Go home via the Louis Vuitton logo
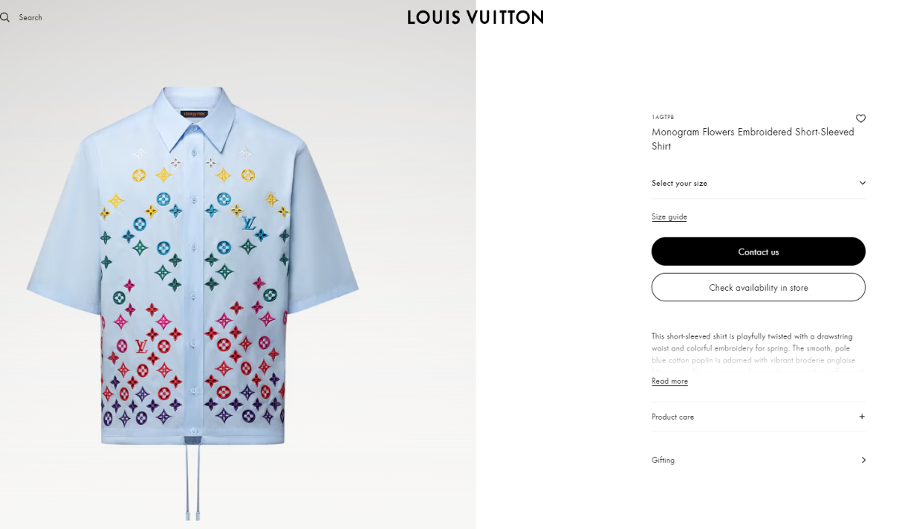This screenshot has height=529, width=899. (x=476, y=17)
